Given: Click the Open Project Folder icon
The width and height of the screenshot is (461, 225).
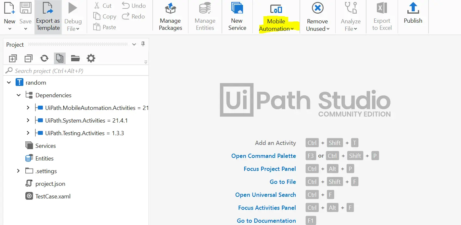Looking at the screenshot, I should tap(75, 58).
